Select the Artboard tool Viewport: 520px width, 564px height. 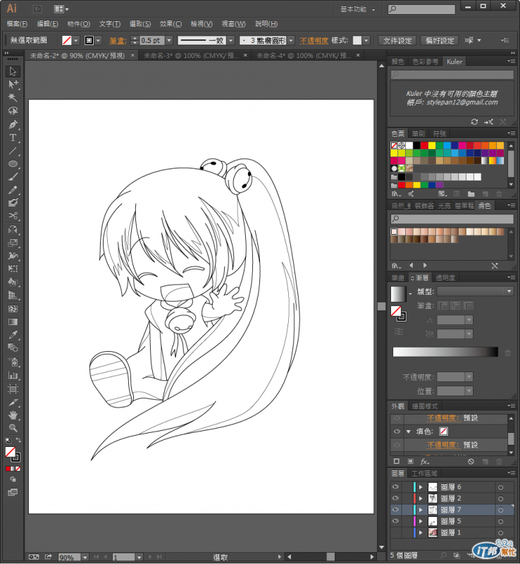pyautogui.click(x=13, y=389)
